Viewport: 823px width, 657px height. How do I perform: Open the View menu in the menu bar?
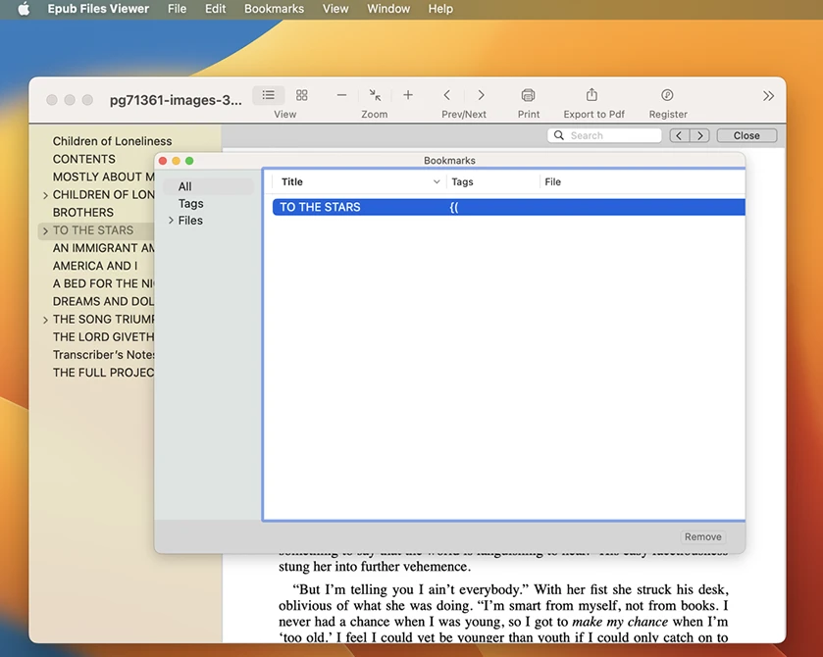(335, 9)
